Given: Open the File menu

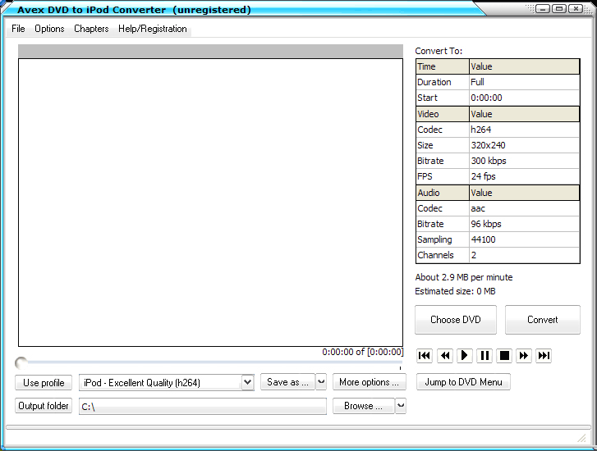Looking at the screenshot, I should (18, 29).
